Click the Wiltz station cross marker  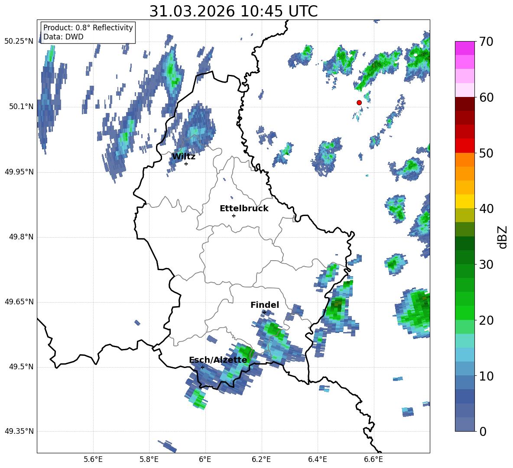[x=186, y=164]
